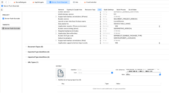The width and height of the screenshot is (169, 95).
Task: Click the URL type Identifier field
Action: coord(95,70)
